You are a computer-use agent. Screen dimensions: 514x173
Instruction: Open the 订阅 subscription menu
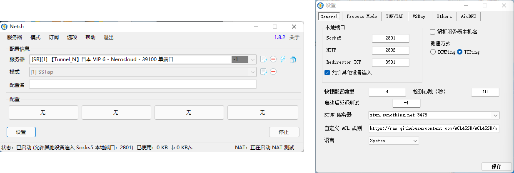pyautogui.click(x=54, y=37)
